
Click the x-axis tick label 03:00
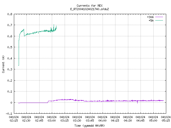(52, 121)
